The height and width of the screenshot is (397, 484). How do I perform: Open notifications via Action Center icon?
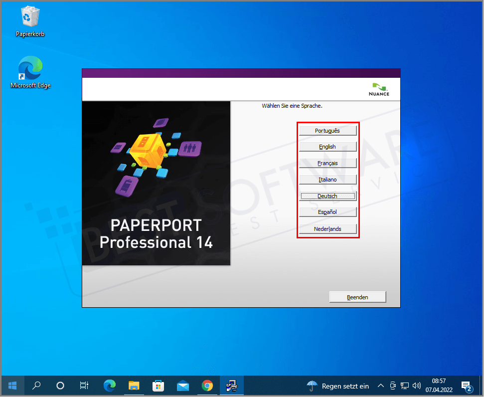[467, 385]
